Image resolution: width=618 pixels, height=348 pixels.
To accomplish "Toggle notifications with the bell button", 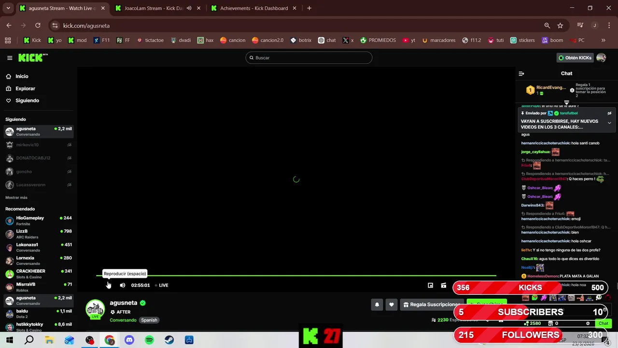I will tap(377, 304).
